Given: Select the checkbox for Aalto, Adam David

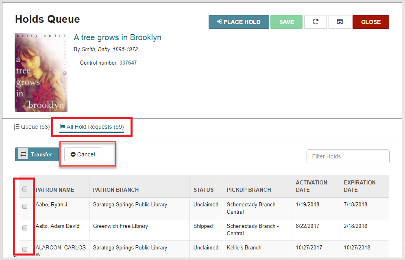Looking at the screenshot, I should [25, 228].
